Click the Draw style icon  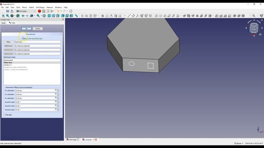[12, 16]
